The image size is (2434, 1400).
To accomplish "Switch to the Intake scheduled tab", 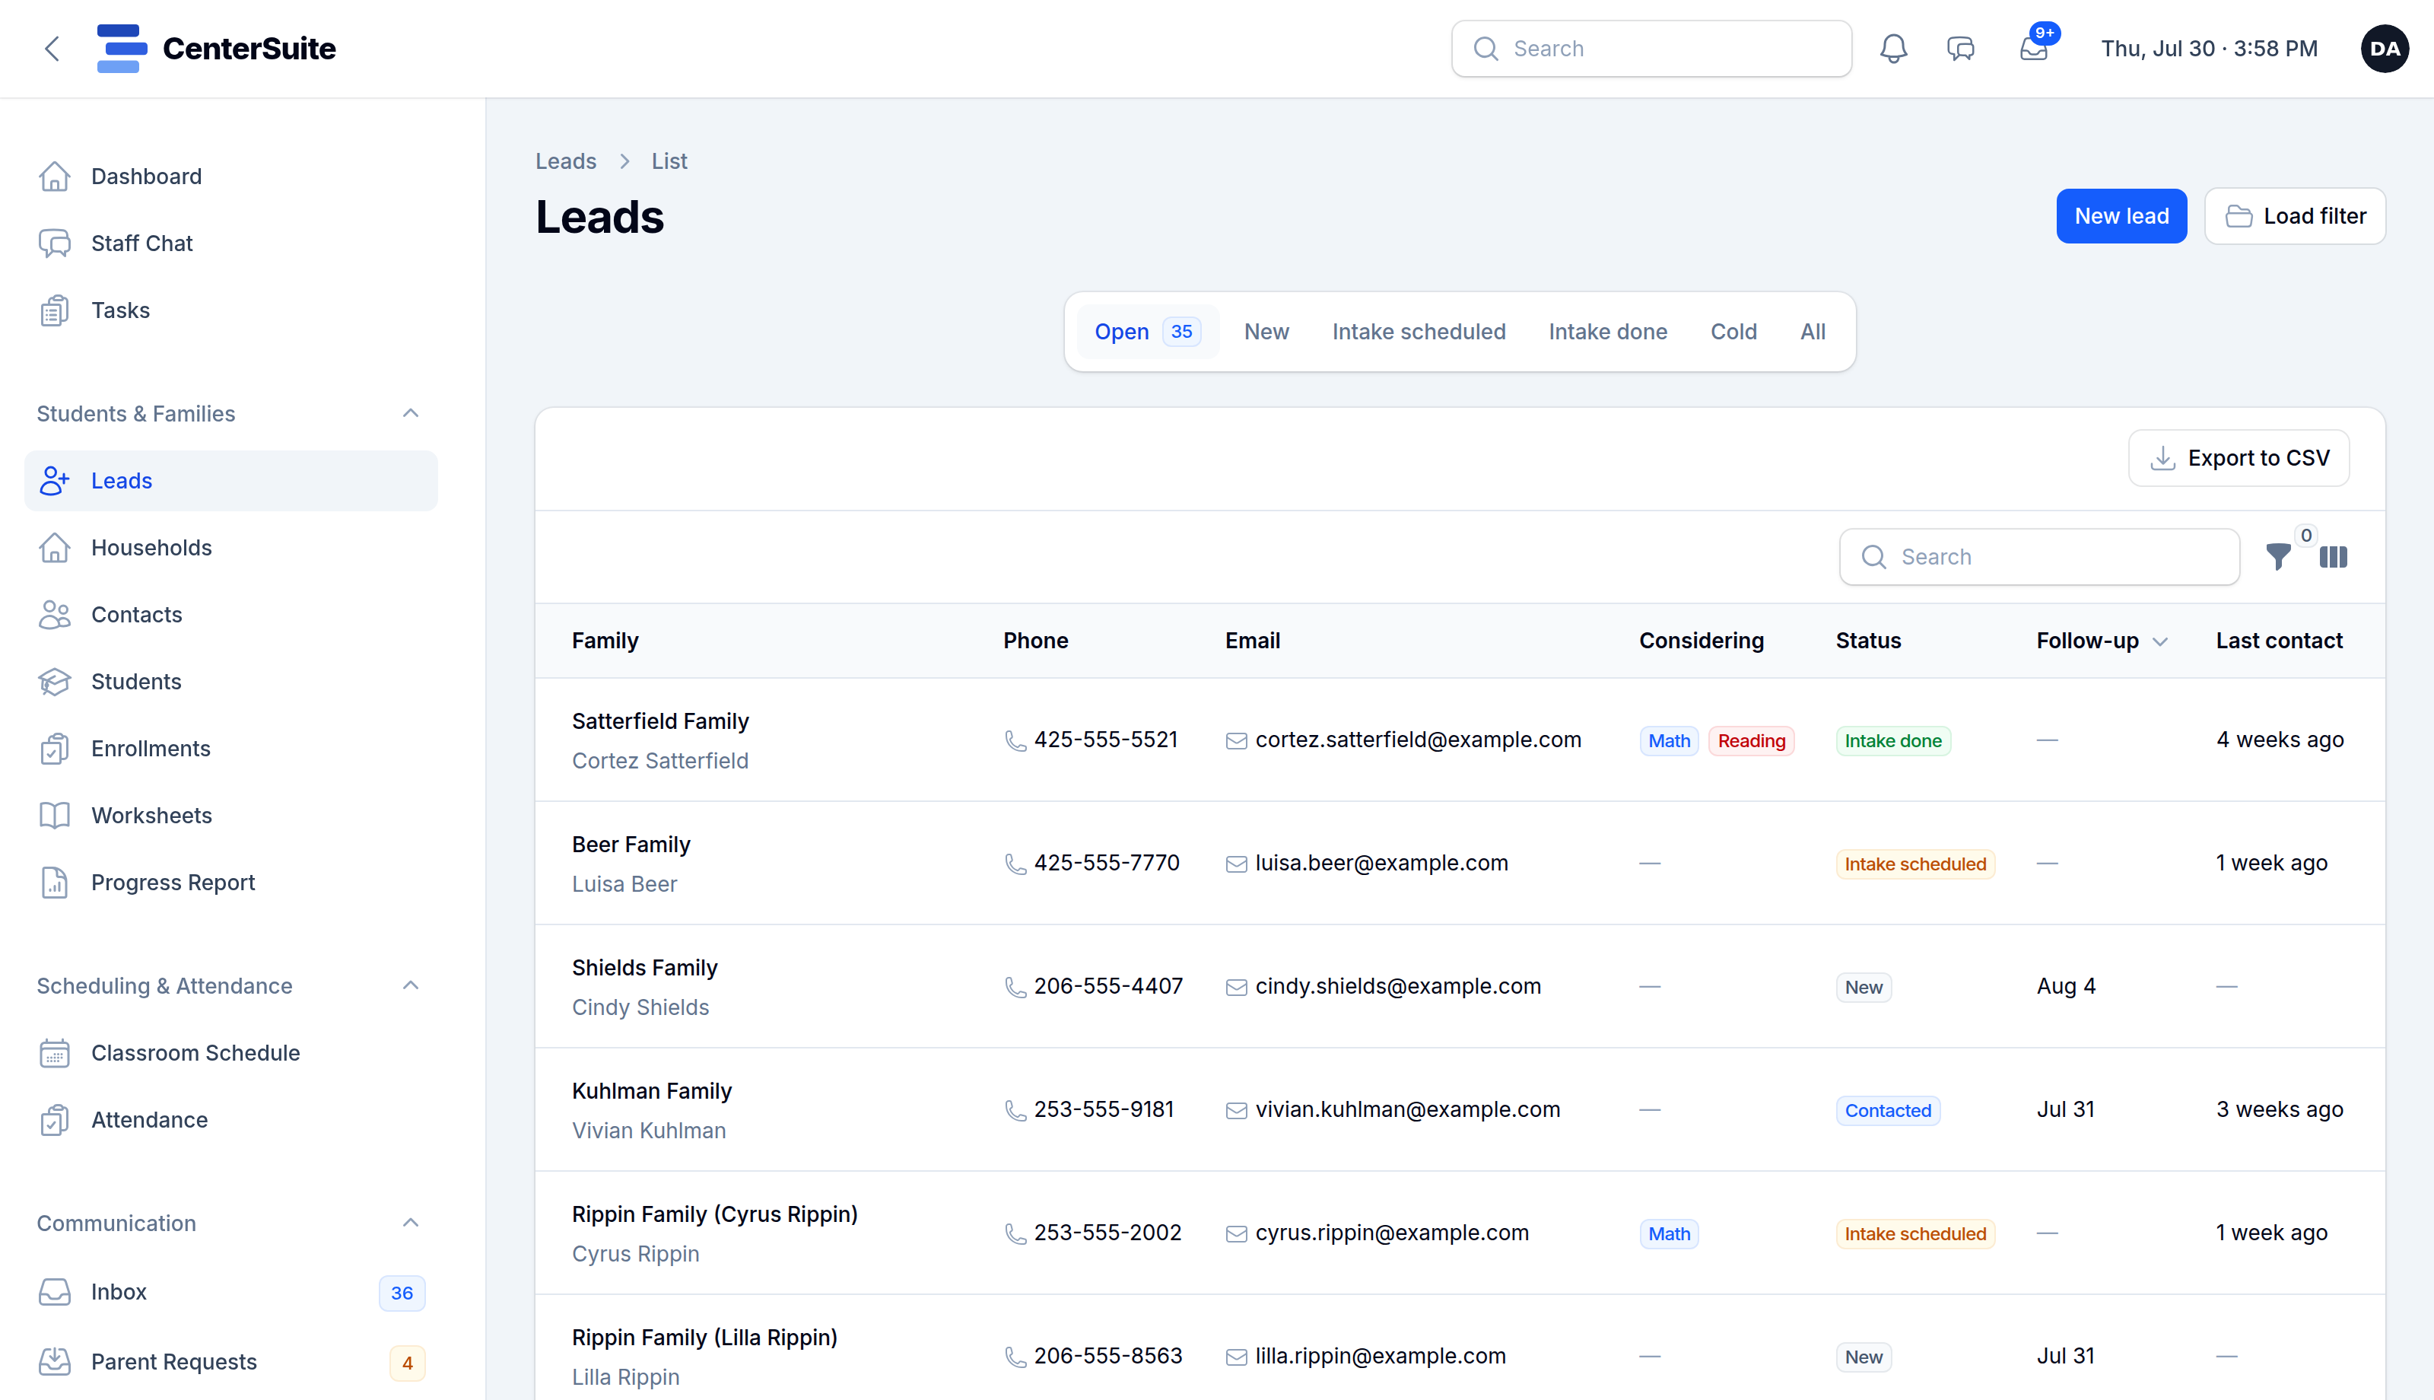I will [1419, 332].
